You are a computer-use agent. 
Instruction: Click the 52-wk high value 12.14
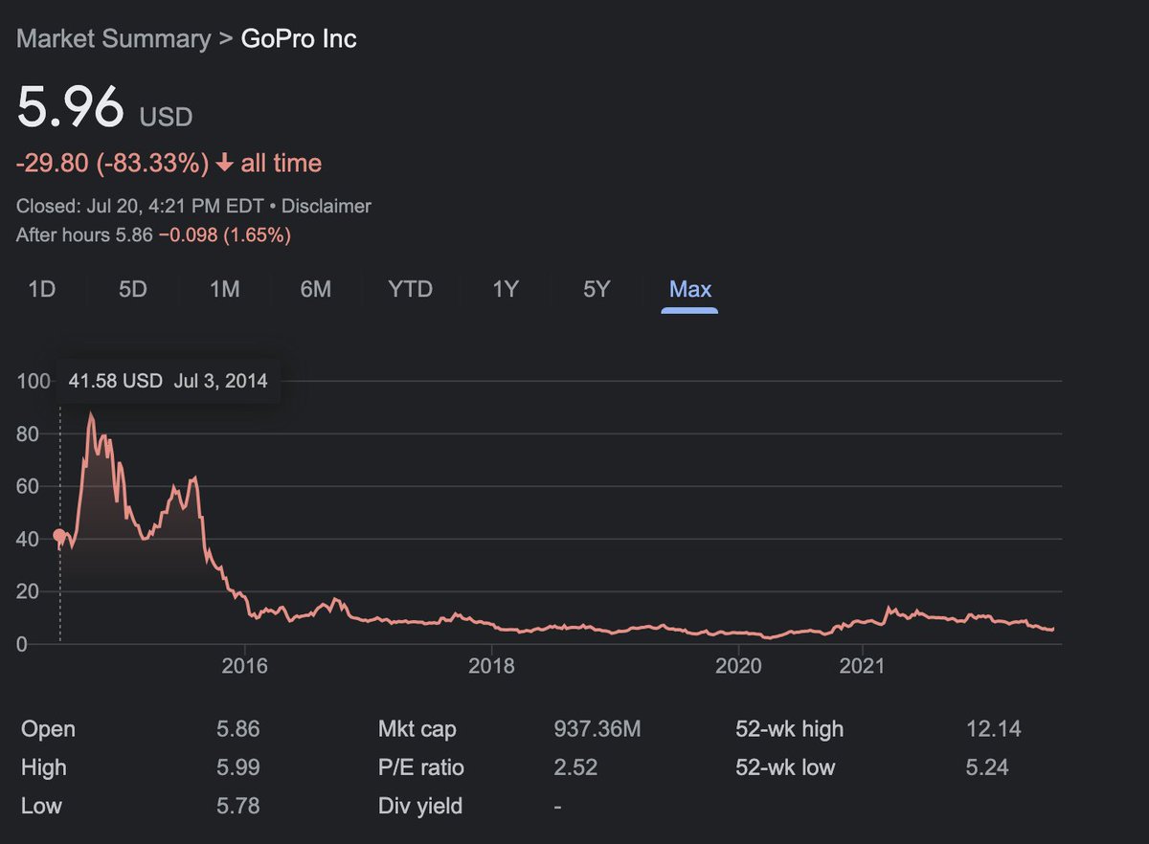(994, 729)
